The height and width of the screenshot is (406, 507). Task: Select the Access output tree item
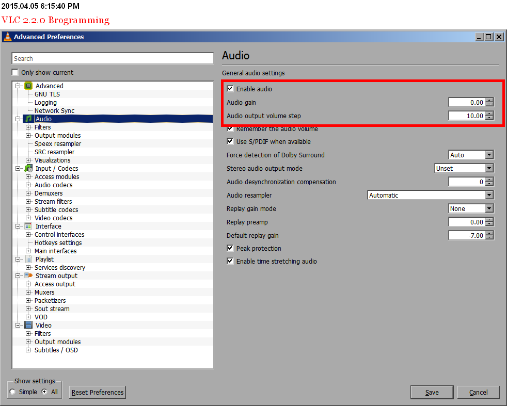click(x=55, y=284)
